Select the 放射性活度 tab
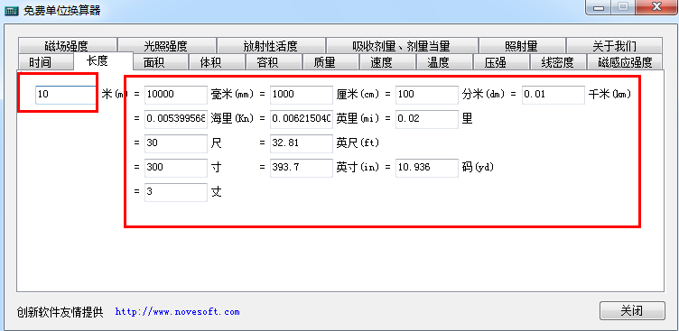The width and height of the screenshot is (679, 331). [271, 45]
